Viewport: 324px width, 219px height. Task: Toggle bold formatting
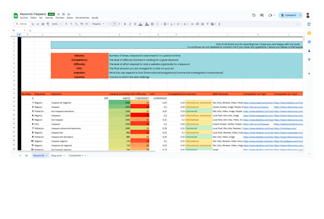(x=125, y=24)
